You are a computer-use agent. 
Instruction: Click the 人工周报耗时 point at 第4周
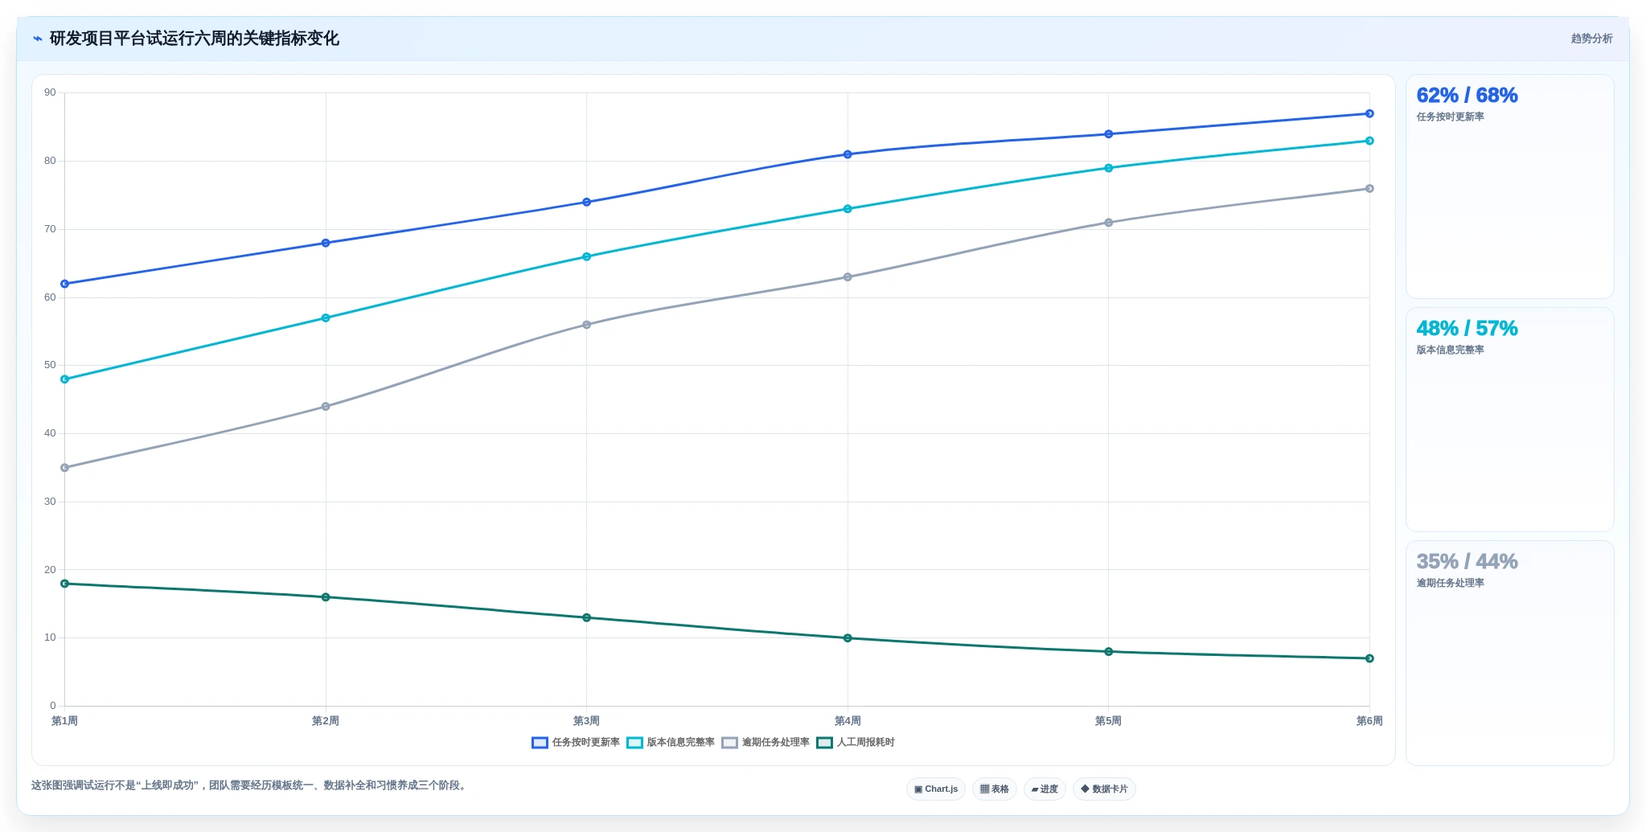(848, 638)
